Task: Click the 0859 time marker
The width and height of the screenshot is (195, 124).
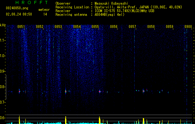Action: click(170, 27)
